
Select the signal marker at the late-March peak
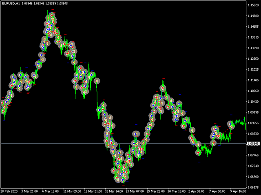[x=163, y=88]
